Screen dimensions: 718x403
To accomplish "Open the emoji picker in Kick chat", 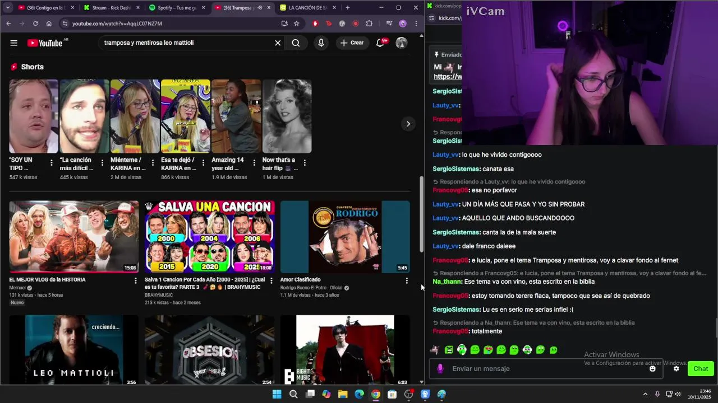I will [x=652, y=369].
